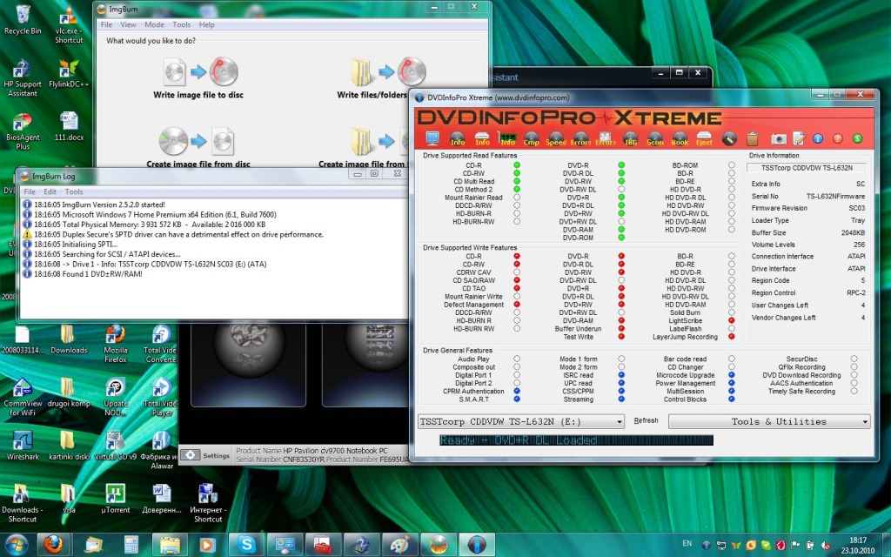Click the green dollar sign icon

(857, 138)
